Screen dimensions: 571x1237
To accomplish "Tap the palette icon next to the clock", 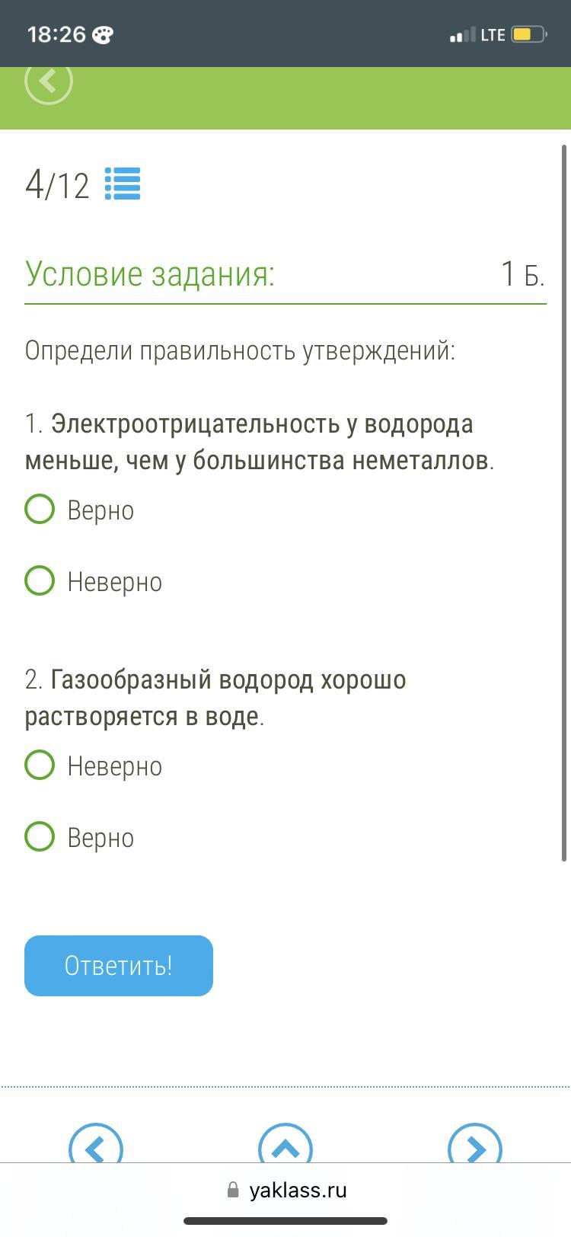I will [102, 35].
